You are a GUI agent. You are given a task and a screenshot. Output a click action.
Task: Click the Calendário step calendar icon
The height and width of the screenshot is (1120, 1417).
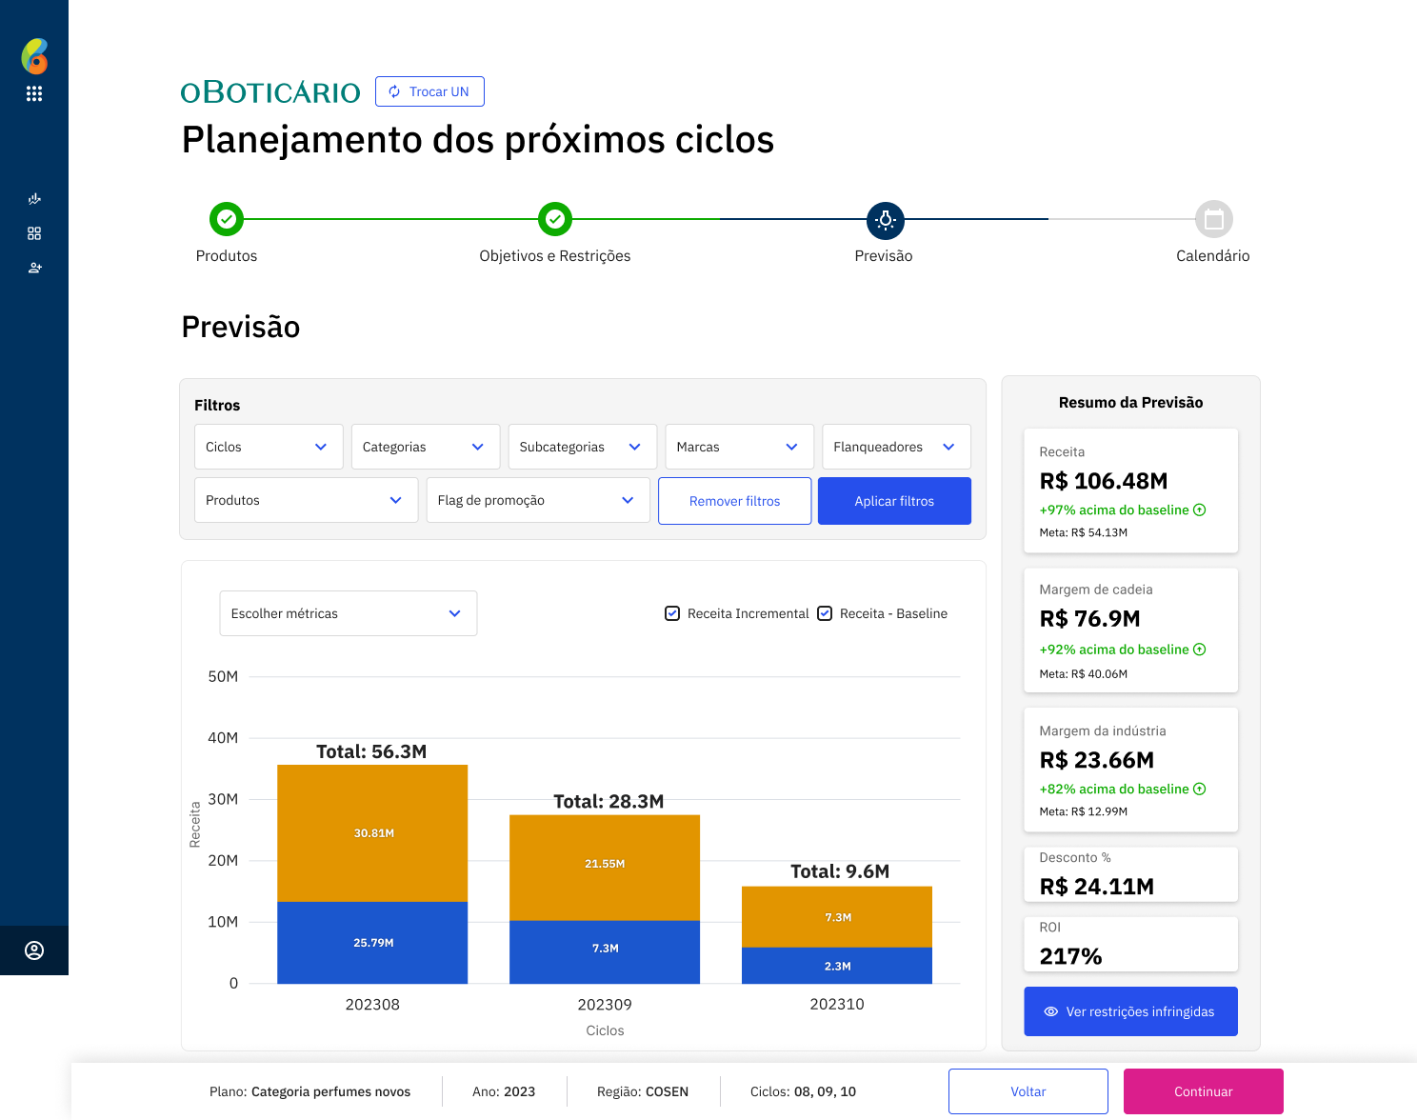click(x=1213, y=220)
